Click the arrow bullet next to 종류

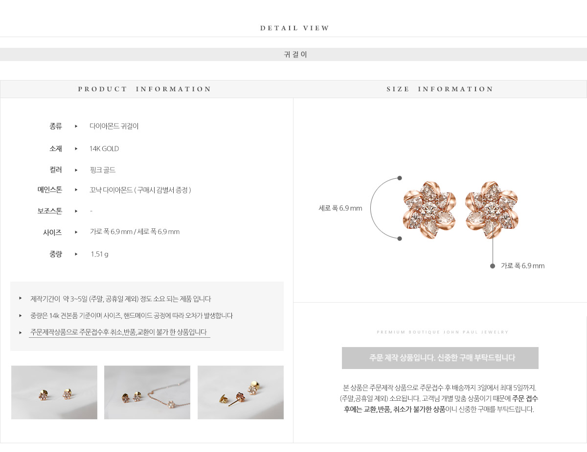click(76, 126)
